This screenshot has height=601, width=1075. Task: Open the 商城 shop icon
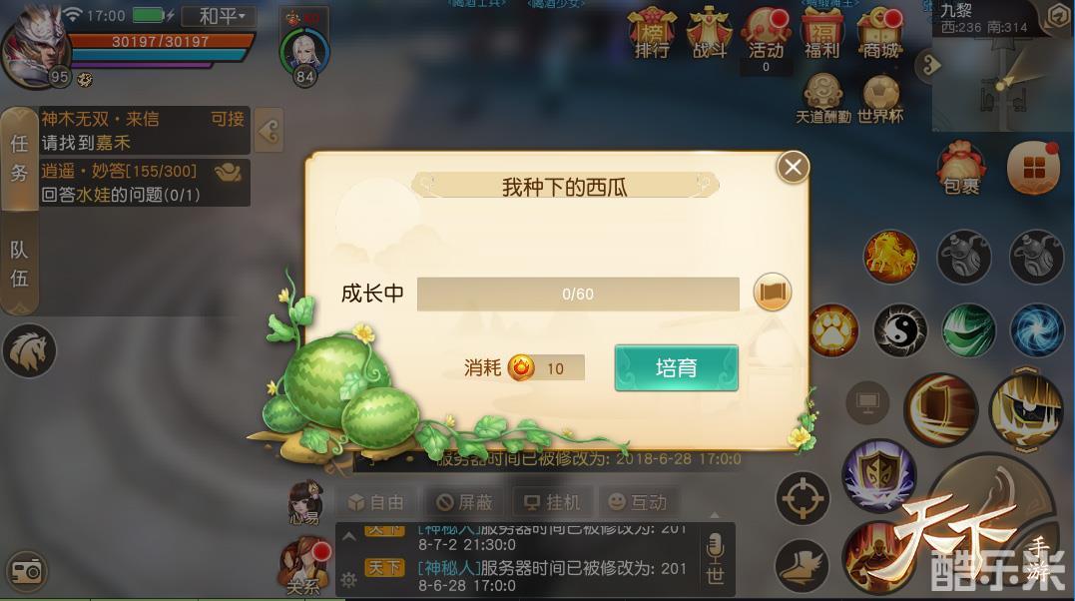coord(880,33)
